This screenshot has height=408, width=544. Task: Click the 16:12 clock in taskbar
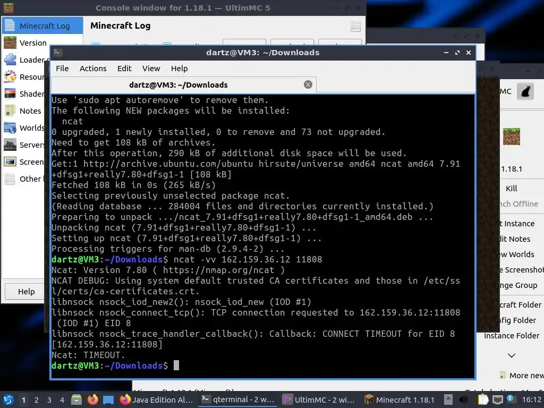531,399
